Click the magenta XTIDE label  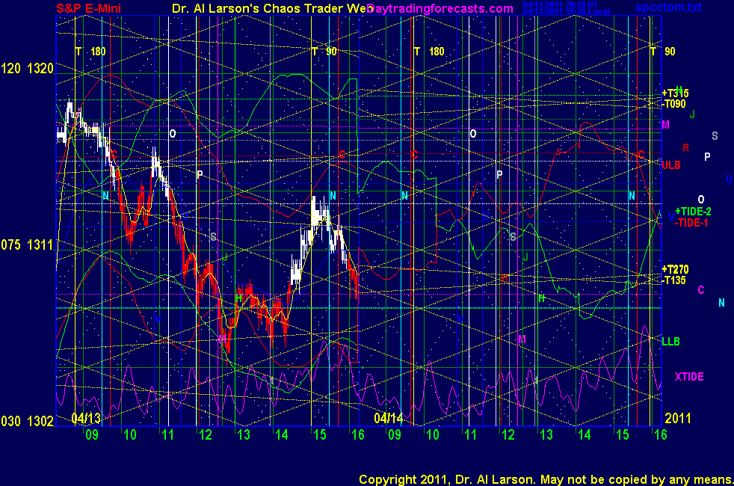tap(689, 377)
